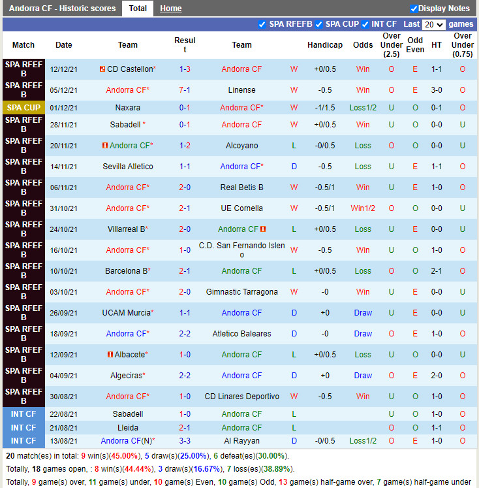The height and width of the screenshot is (488, 479).
Task: Disable the SPA CUP filter checkbox
Action: click(319, 24)
